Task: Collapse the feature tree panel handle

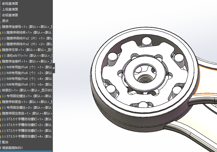Action: coord(54,68)
